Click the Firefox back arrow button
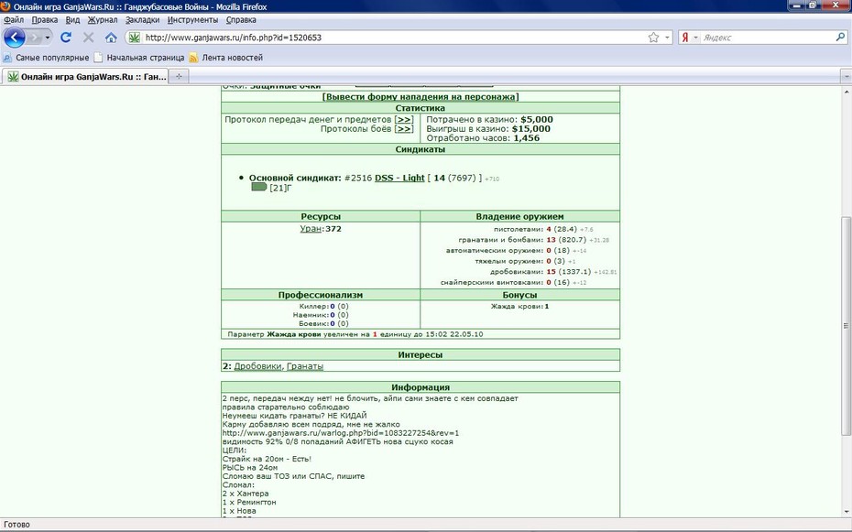The width and height of the screenshot is (852, 532). pyautogui.click(x=15, y=38)
